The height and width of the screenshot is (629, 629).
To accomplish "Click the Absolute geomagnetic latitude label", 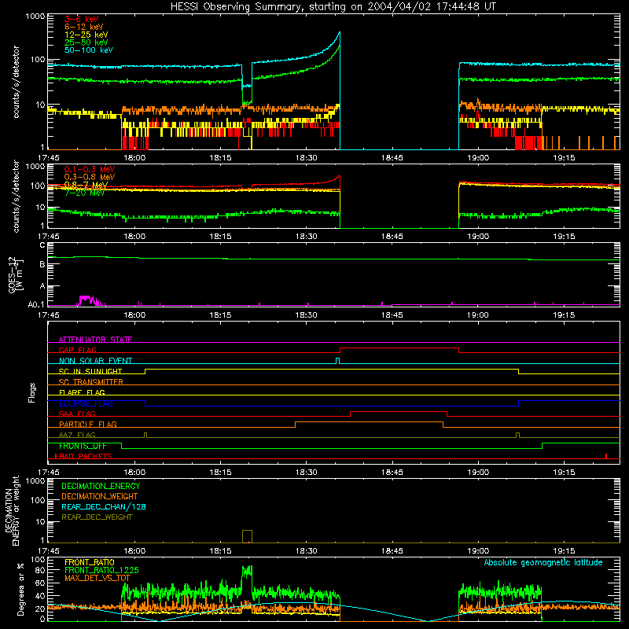I will tap(543, 562).
